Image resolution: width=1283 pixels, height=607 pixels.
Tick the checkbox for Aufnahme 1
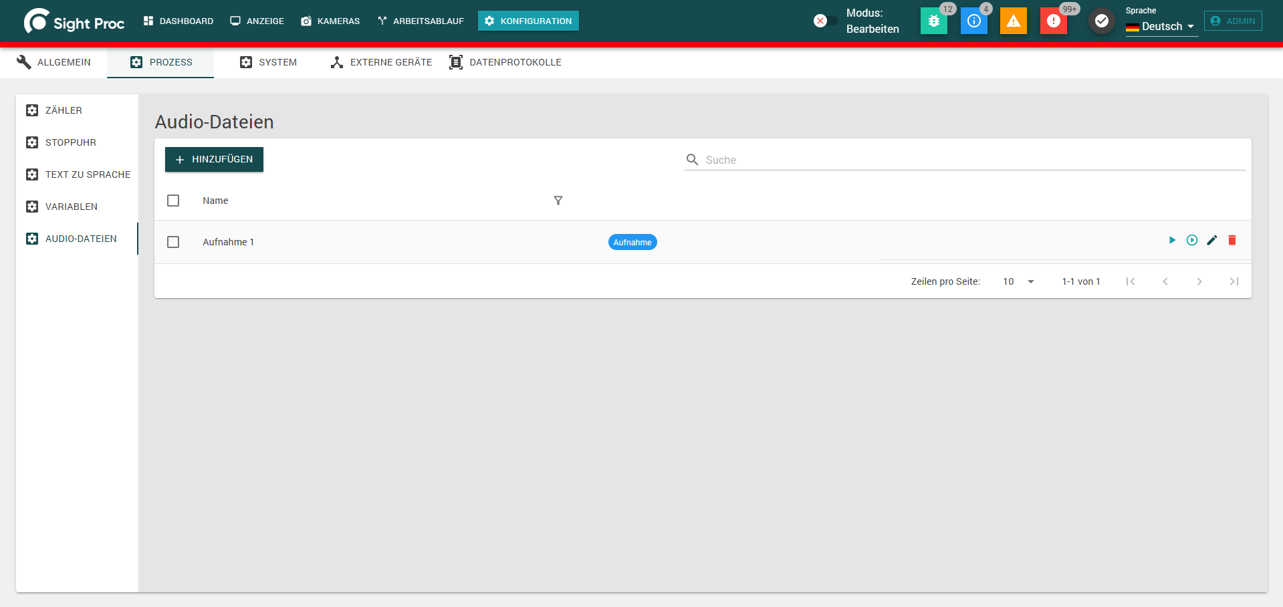click(173, 242)
